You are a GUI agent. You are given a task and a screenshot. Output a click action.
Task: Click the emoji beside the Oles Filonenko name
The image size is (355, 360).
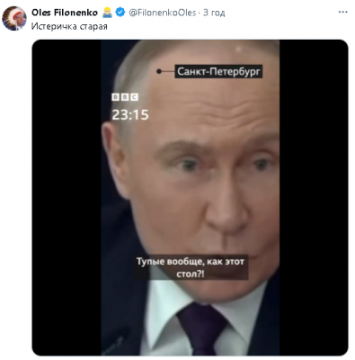click(107, 13)
